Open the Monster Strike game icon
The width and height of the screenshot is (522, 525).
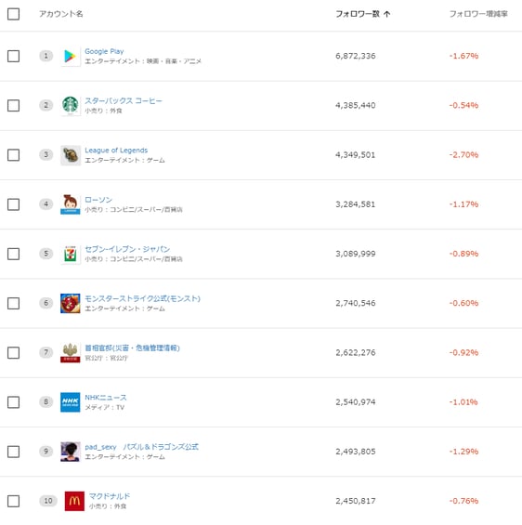[71, 303]
